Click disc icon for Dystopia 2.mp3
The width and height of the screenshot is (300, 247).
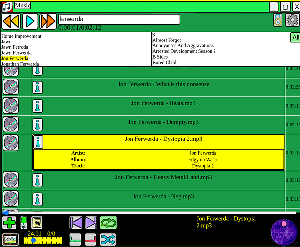[x=11, y=143]
